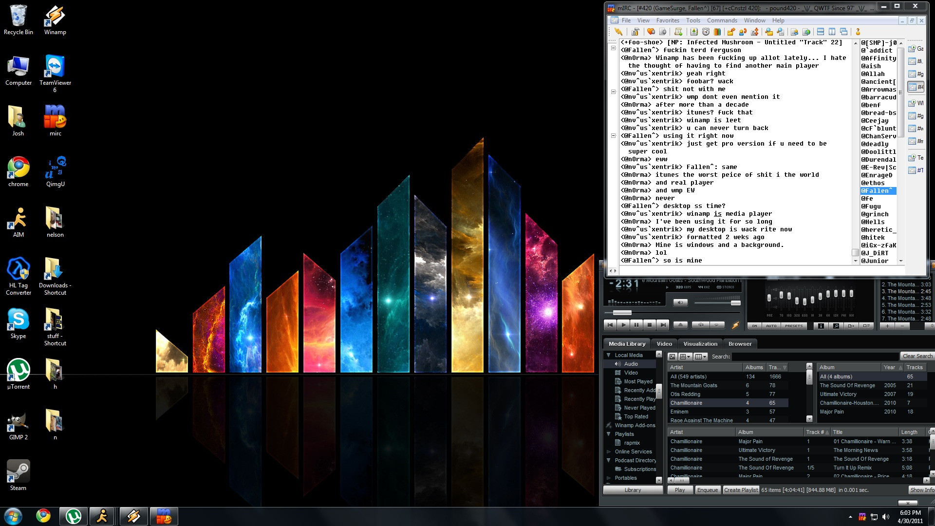Switch to the Visualization tab
The width and height of the screenshot is (935, 526).
tap(700, 344)
